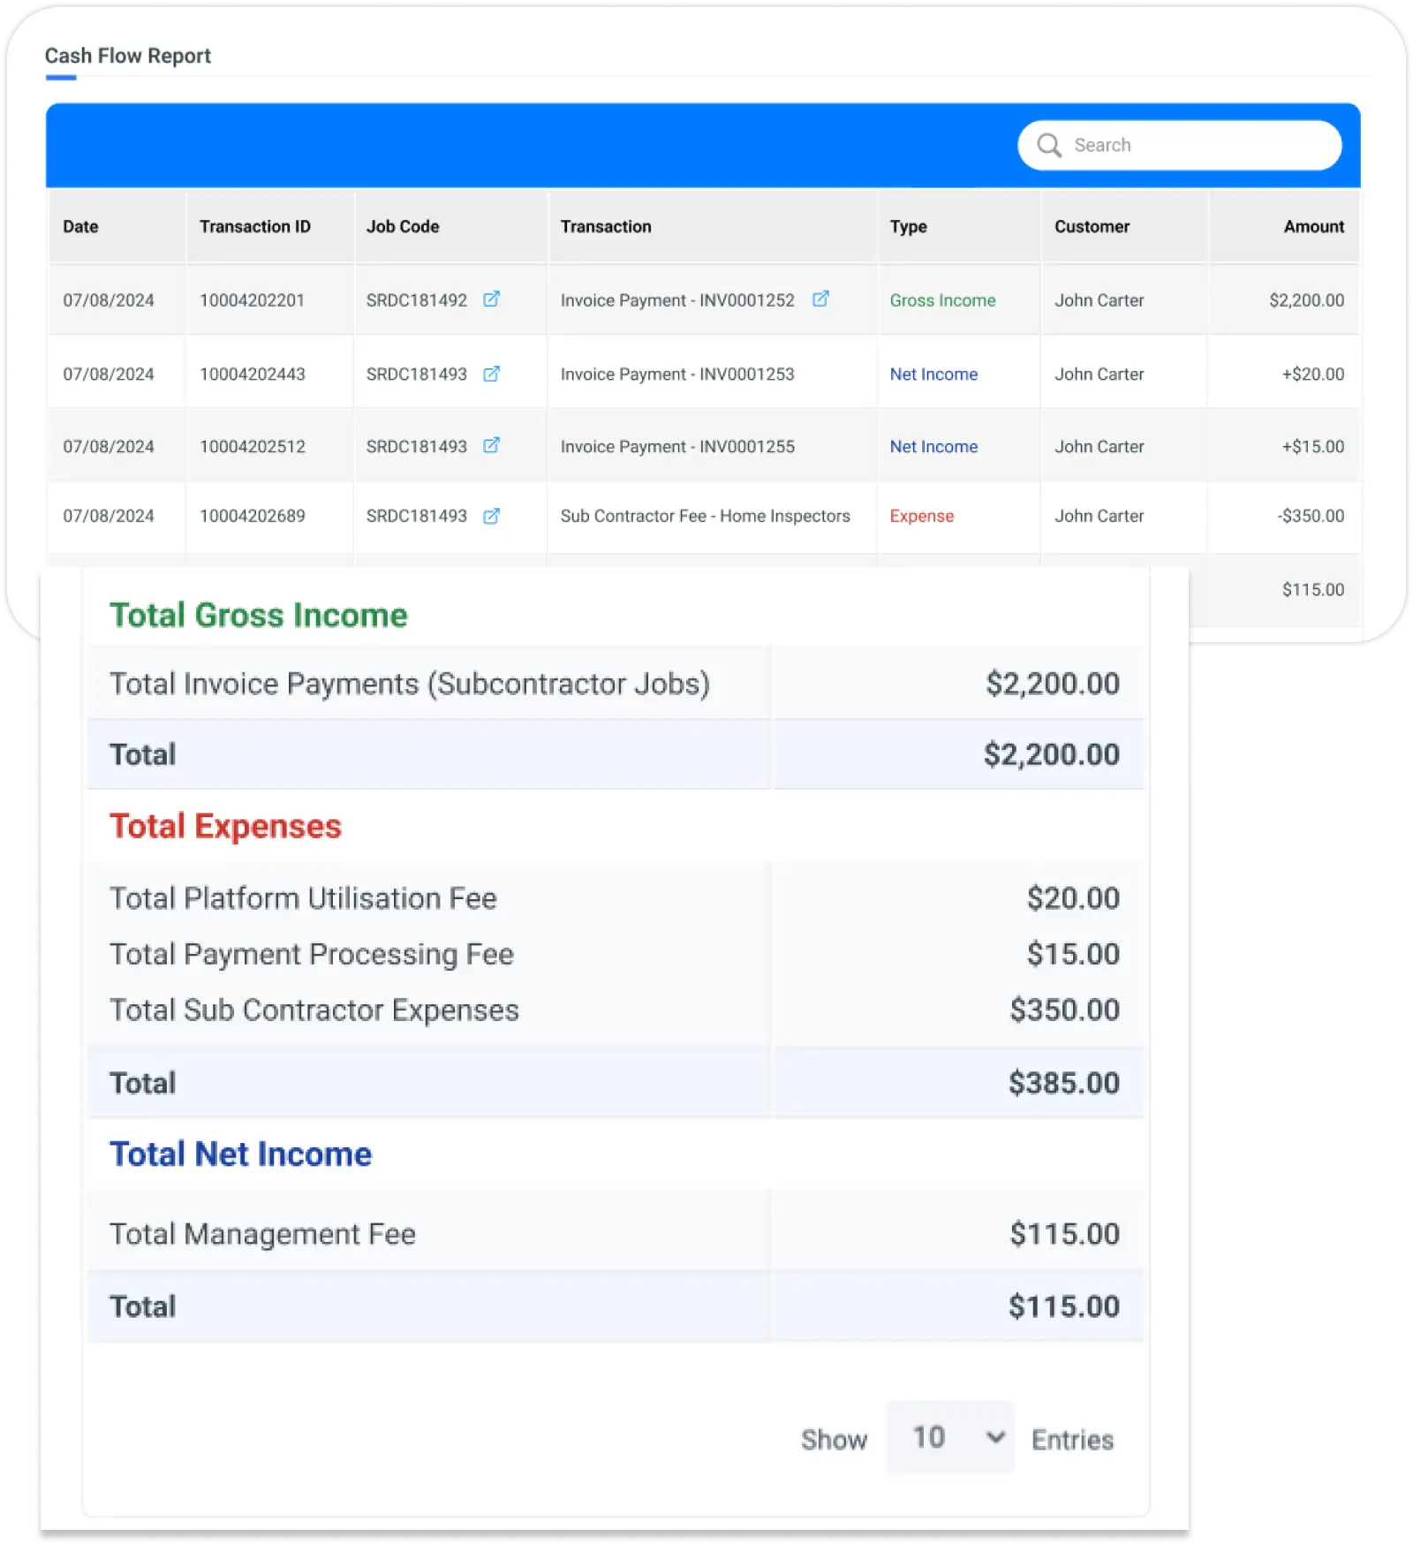
Task: Click the Total Gross Income heading
Action: click(259, 616)
